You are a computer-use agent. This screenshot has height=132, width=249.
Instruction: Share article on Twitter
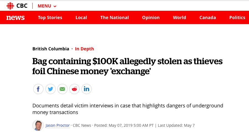pos(50,89)
